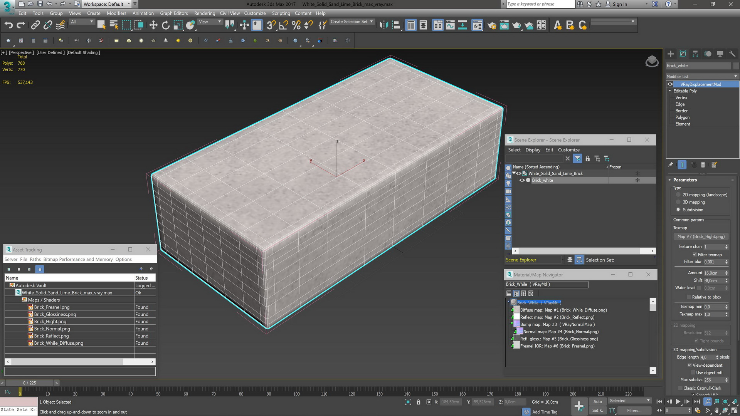
Task: Toggle Scene Explorer lock selection icon
Action: point(587,159)
